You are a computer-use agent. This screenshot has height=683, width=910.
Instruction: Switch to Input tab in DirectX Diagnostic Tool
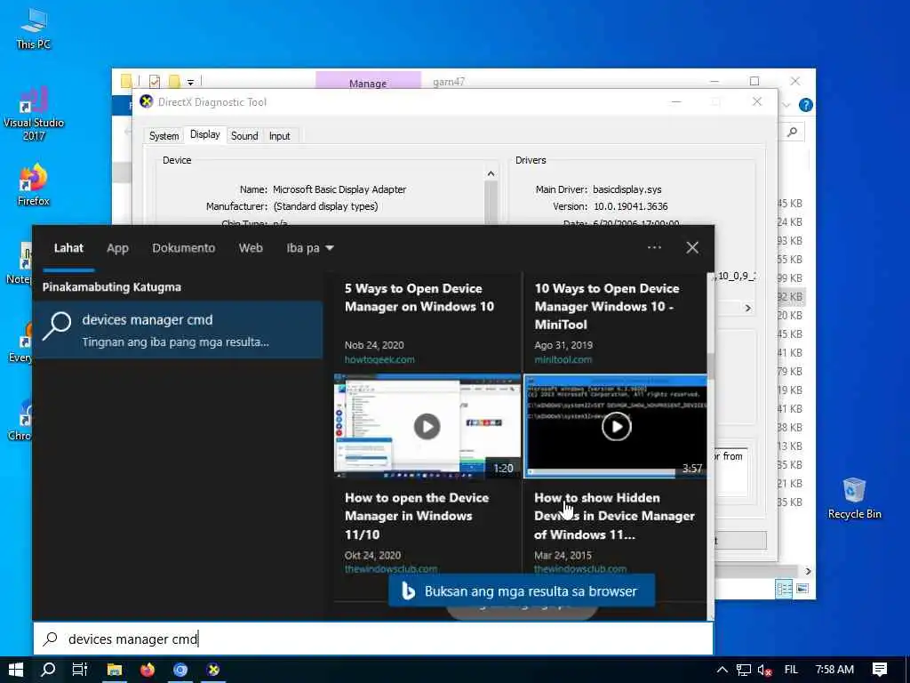click(279, 136)
